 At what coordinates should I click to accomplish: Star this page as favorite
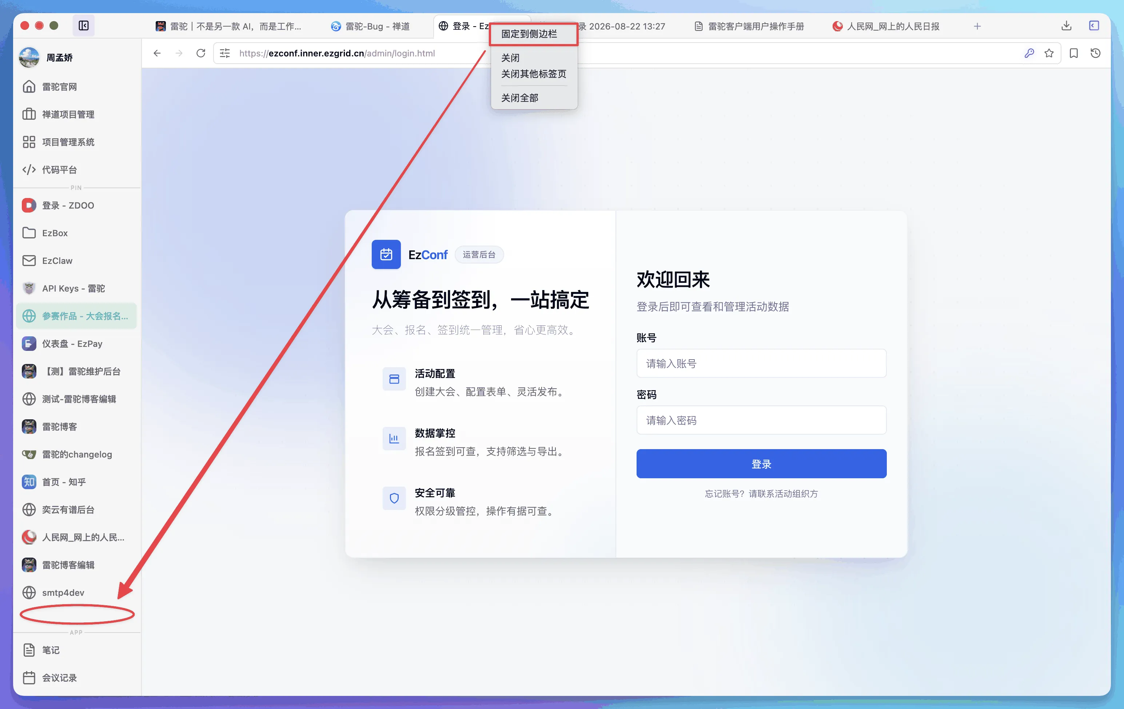pos(1049,53)
